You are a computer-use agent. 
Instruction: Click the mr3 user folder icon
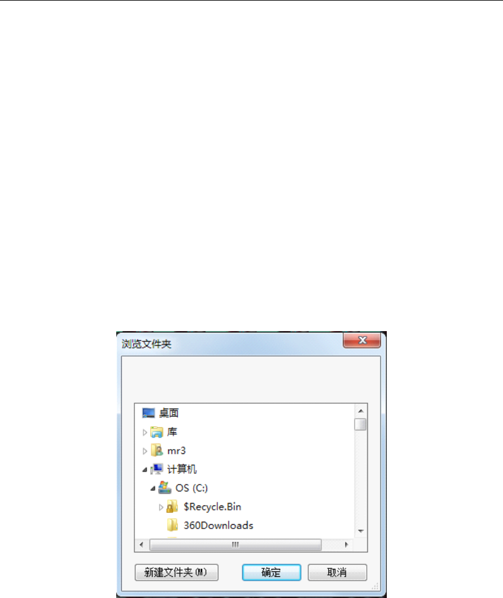[x=157, y=450]
